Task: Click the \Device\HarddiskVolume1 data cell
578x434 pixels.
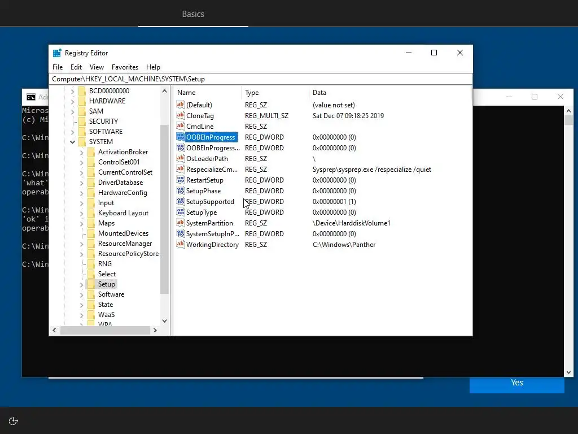Action: coord(351,223)
